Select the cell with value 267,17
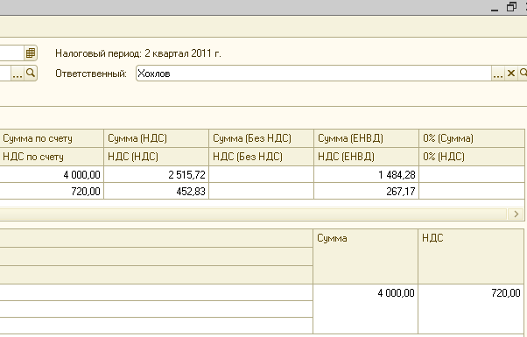 [366, 191]
